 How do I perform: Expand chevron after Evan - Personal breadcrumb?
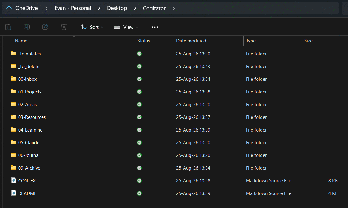tap(99, 8)
